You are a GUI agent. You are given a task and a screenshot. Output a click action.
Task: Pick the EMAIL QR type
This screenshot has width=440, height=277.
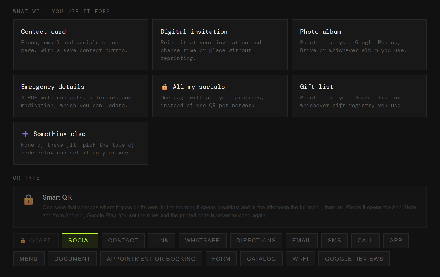click(302, 241)
